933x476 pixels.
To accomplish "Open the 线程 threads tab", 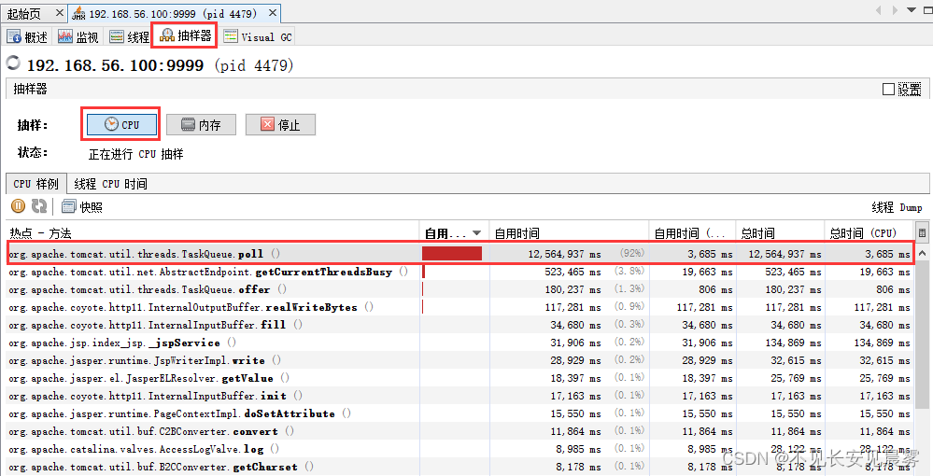I will (x=129, y=37).
